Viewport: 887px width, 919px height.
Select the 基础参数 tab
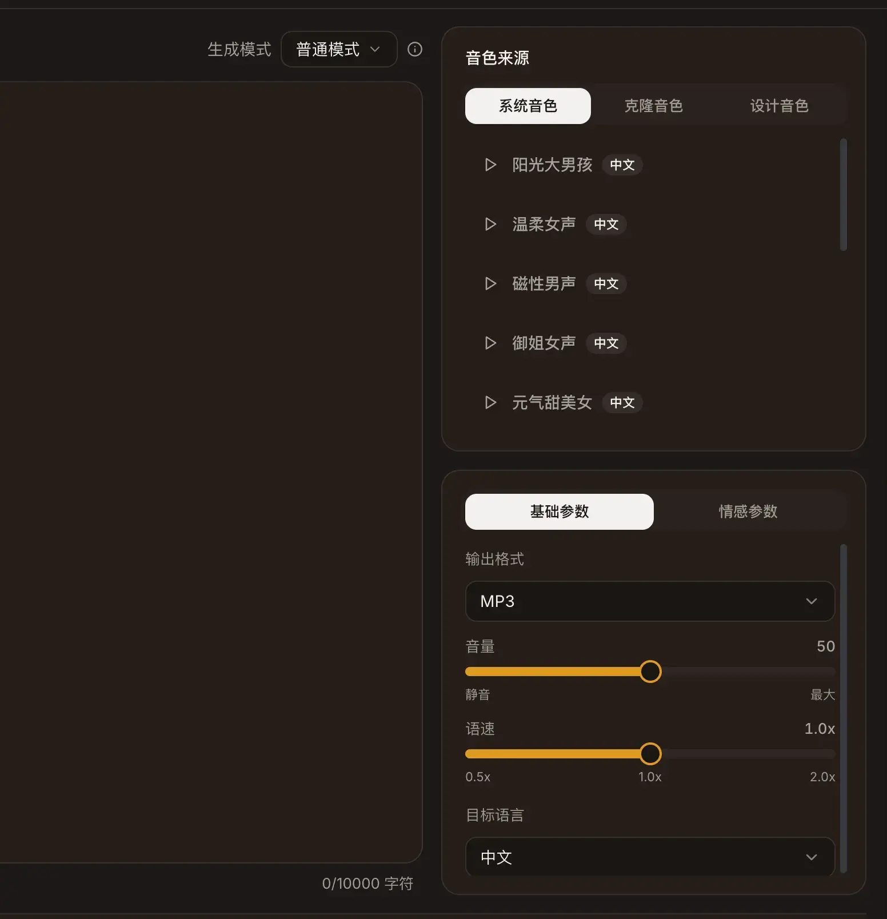coord(559,512)
